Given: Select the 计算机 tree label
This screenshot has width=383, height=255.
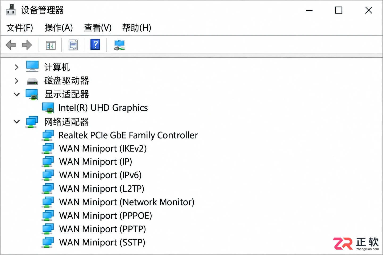Looking at the screenshot, I should point(57,67).
